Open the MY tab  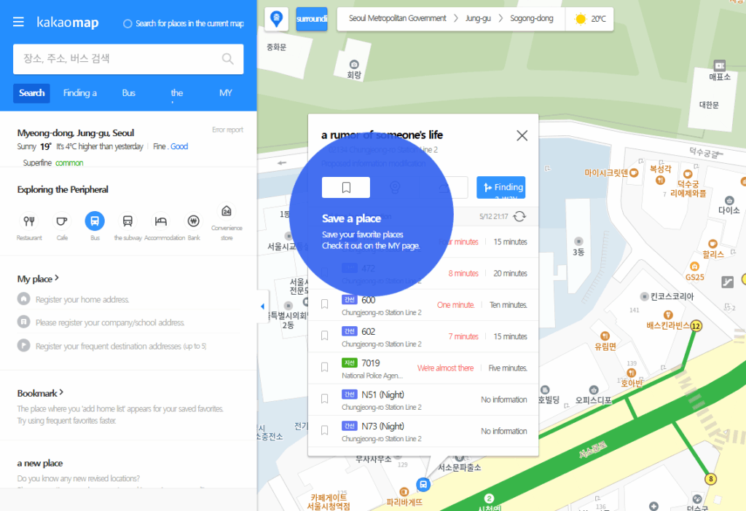click(226, 93)
